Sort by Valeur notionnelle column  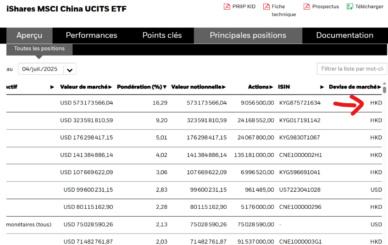point(198,87)
